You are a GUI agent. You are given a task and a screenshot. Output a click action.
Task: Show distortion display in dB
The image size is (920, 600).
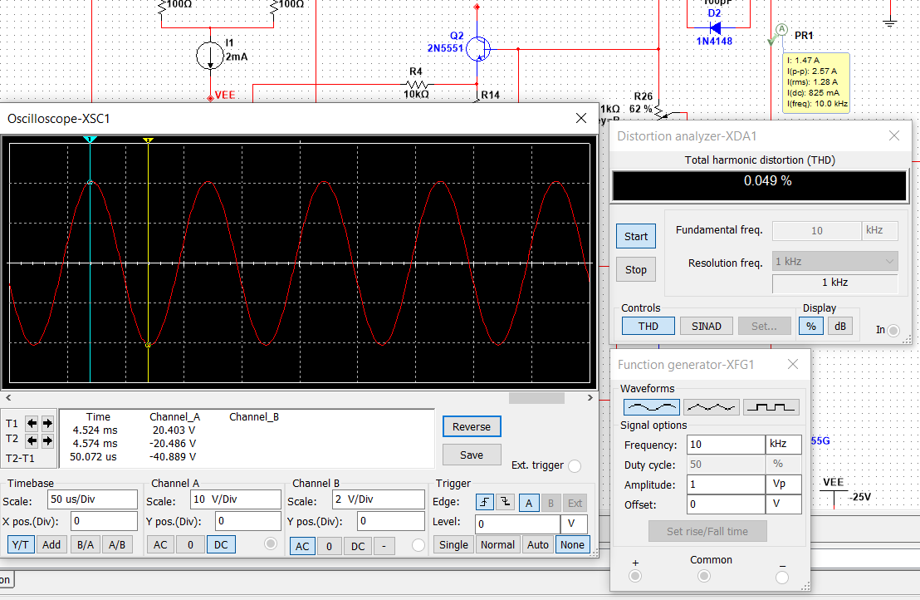click(840, 326)
